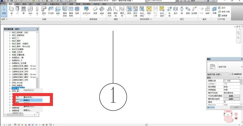Click Edit button for 图形显示选项
Image resolution: width=243 pixels, height=126 pixels.
click(x=232, y=99)
